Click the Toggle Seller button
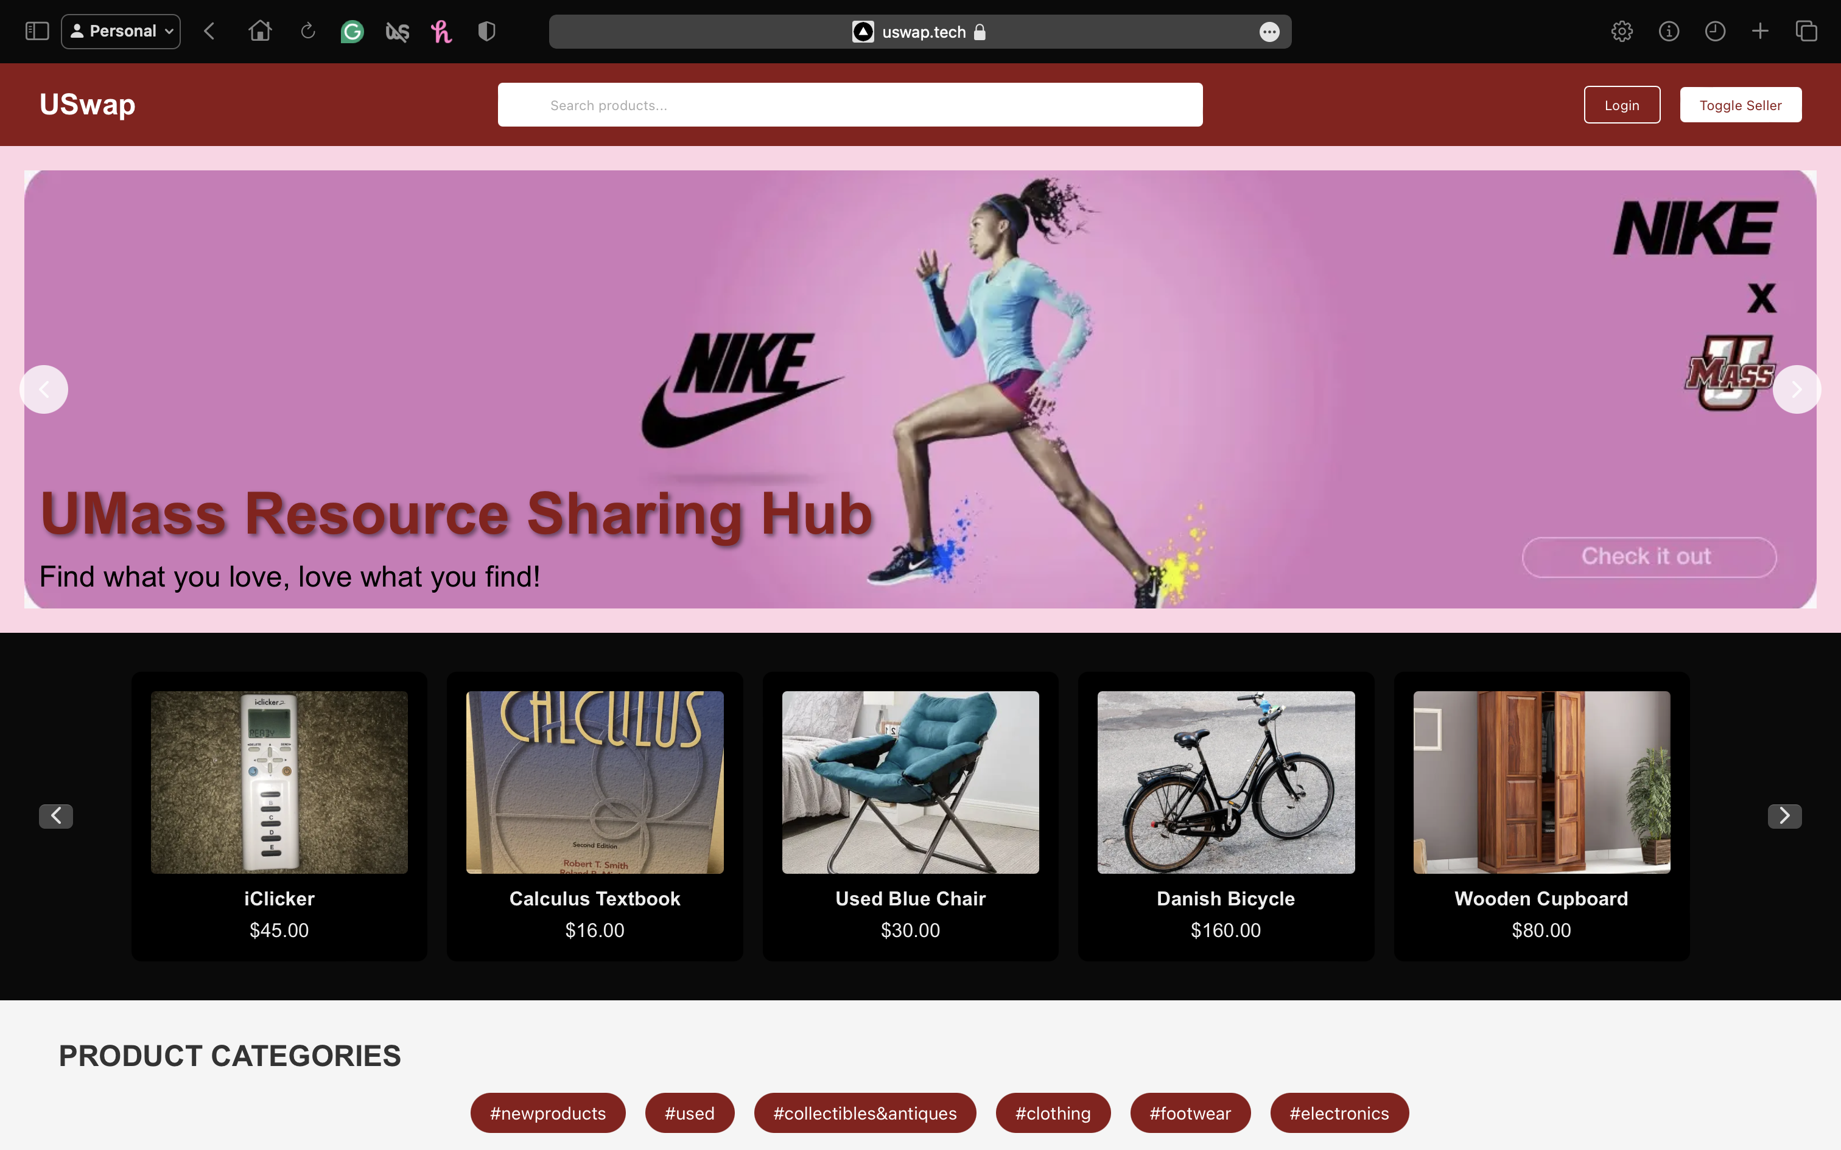Viewport: 1841px width, 1150px height. point(1740,105)
